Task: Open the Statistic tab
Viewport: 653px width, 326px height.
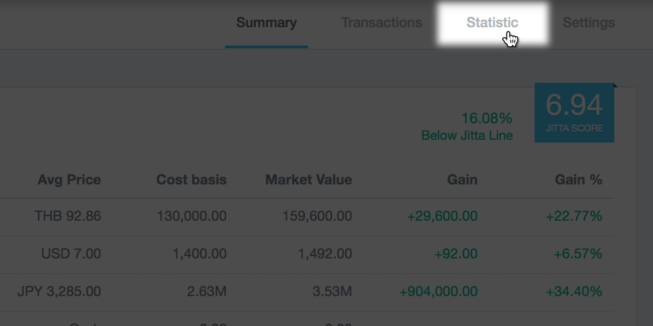Action: click(492, 23)
